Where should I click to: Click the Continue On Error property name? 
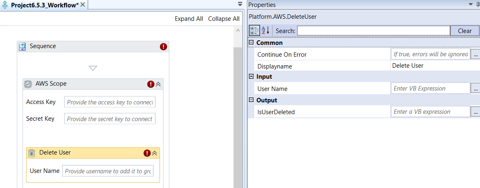[x=282, y=55]
